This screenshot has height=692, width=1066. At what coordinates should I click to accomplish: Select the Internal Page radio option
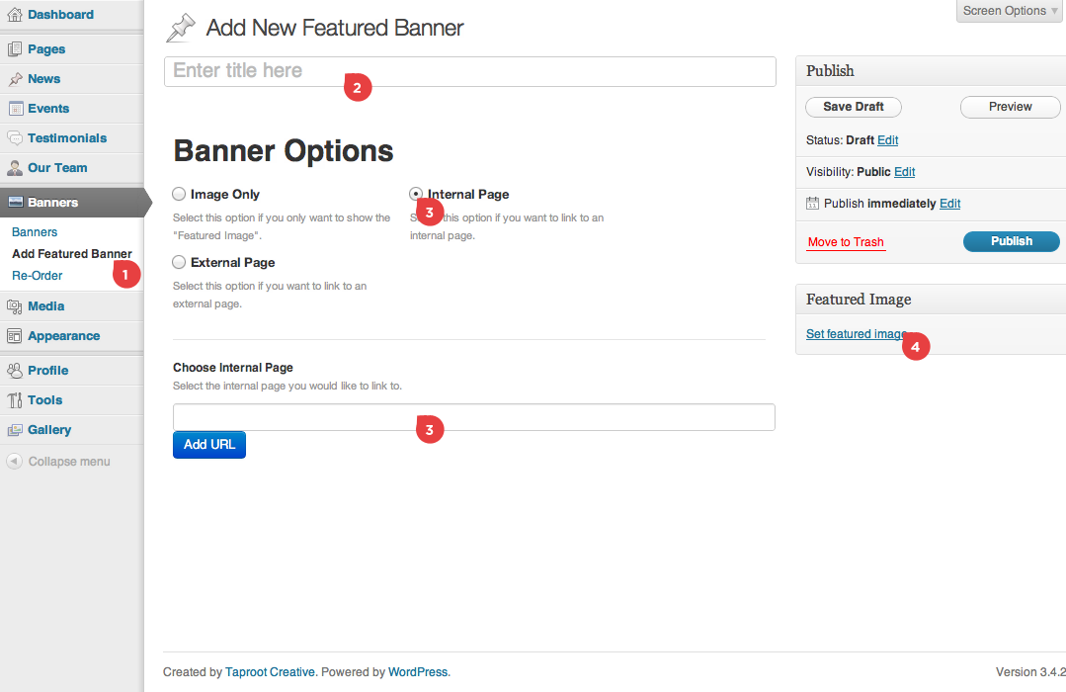[416, 195]
